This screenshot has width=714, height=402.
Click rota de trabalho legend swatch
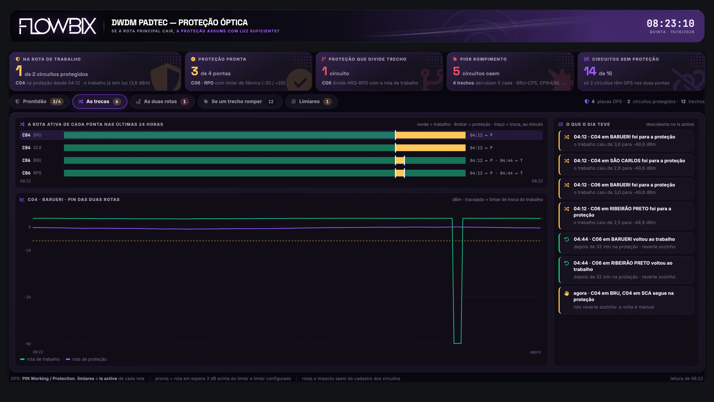(22, 359)
